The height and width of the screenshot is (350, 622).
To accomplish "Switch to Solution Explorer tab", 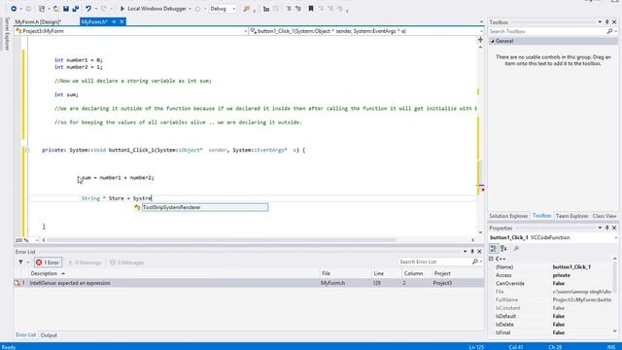I will (508, 216).
